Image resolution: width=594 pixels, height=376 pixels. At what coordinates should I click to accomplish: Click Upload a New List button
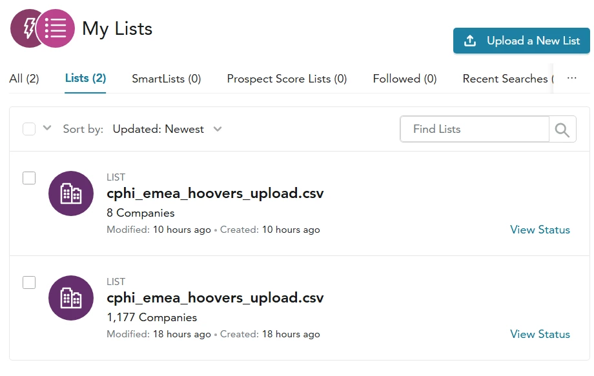coord(521,41)
